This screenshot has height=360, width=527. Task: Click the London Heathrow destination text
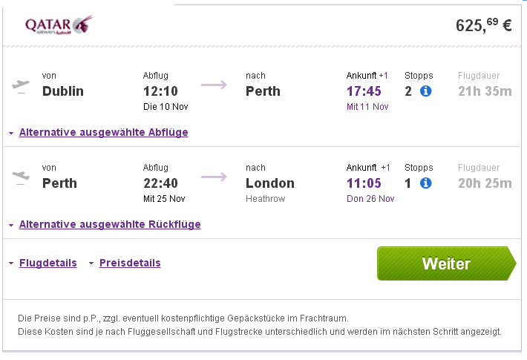(270, 190)
